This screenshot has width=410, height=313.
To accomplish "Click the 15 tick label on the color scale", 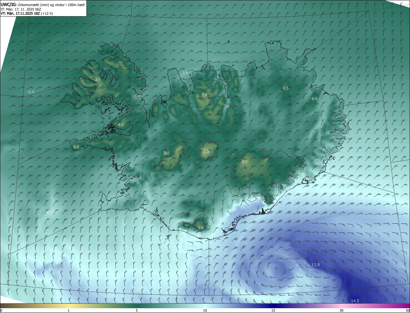I will tap(273, 310).
